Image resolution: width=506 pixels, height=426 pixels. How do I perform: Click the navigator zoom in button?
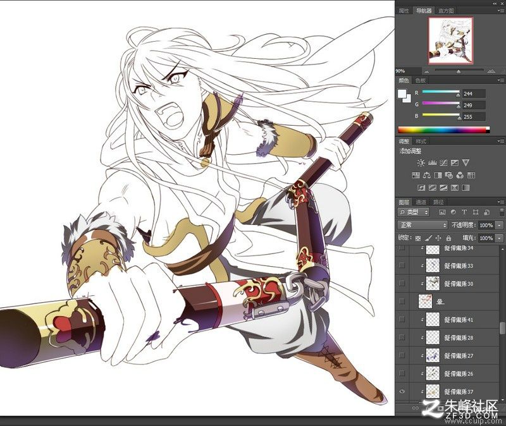[491, 71]
